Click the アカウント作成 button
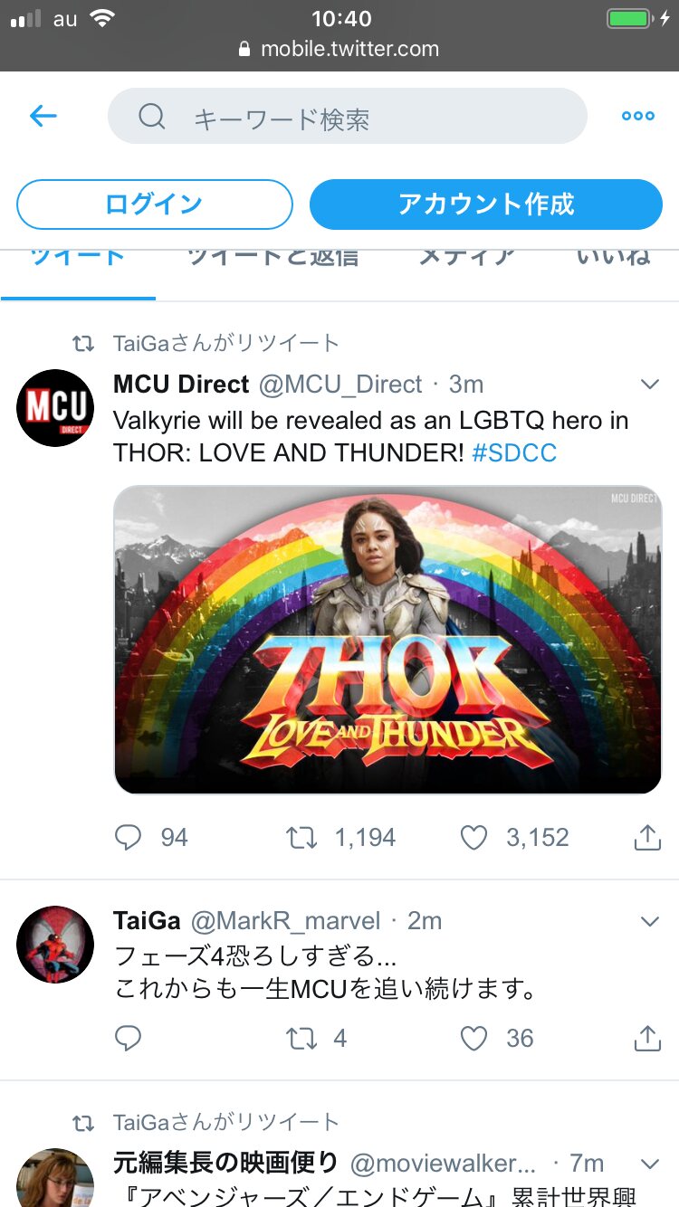Image resolution: width=679 pixels, height=1207 pixels. (486, 204)
